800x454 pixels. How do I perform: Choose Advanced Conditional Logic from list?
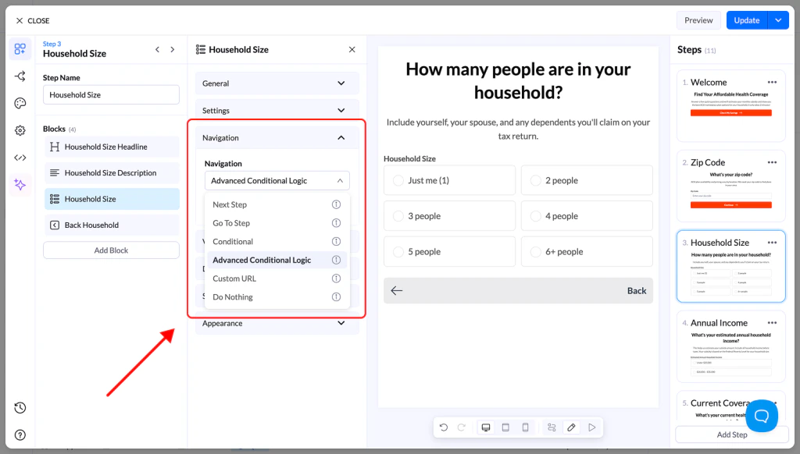point(277,260)
